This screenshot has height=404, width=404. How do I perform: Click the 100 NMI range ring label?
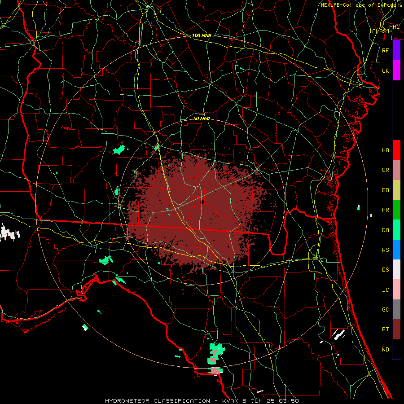(x=202, y=35)
